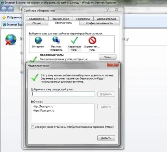The height and width of the screenshot is (152, 167).
Task: Click the Узлы button
Action: coord(108,57)
